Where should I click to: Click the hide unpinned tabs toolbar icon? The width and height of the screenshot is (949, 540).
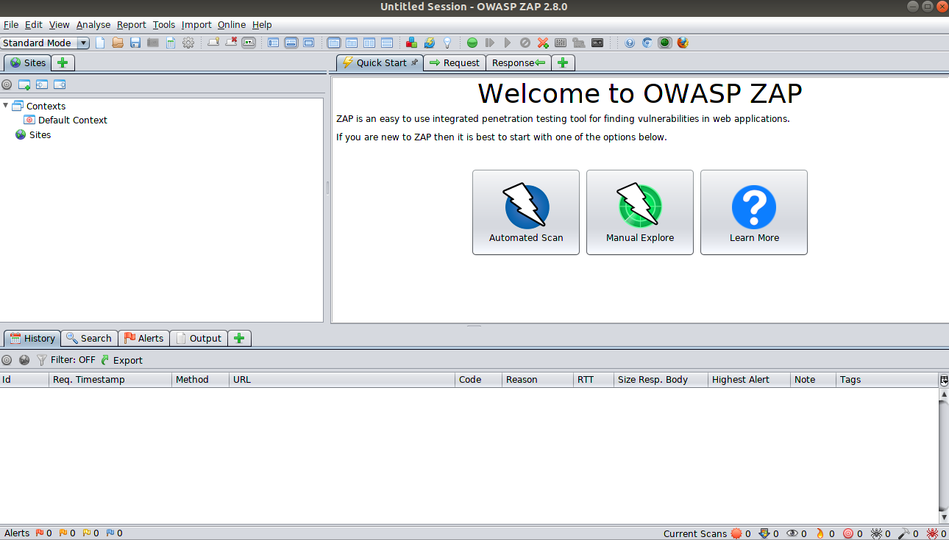pos(231,43)
